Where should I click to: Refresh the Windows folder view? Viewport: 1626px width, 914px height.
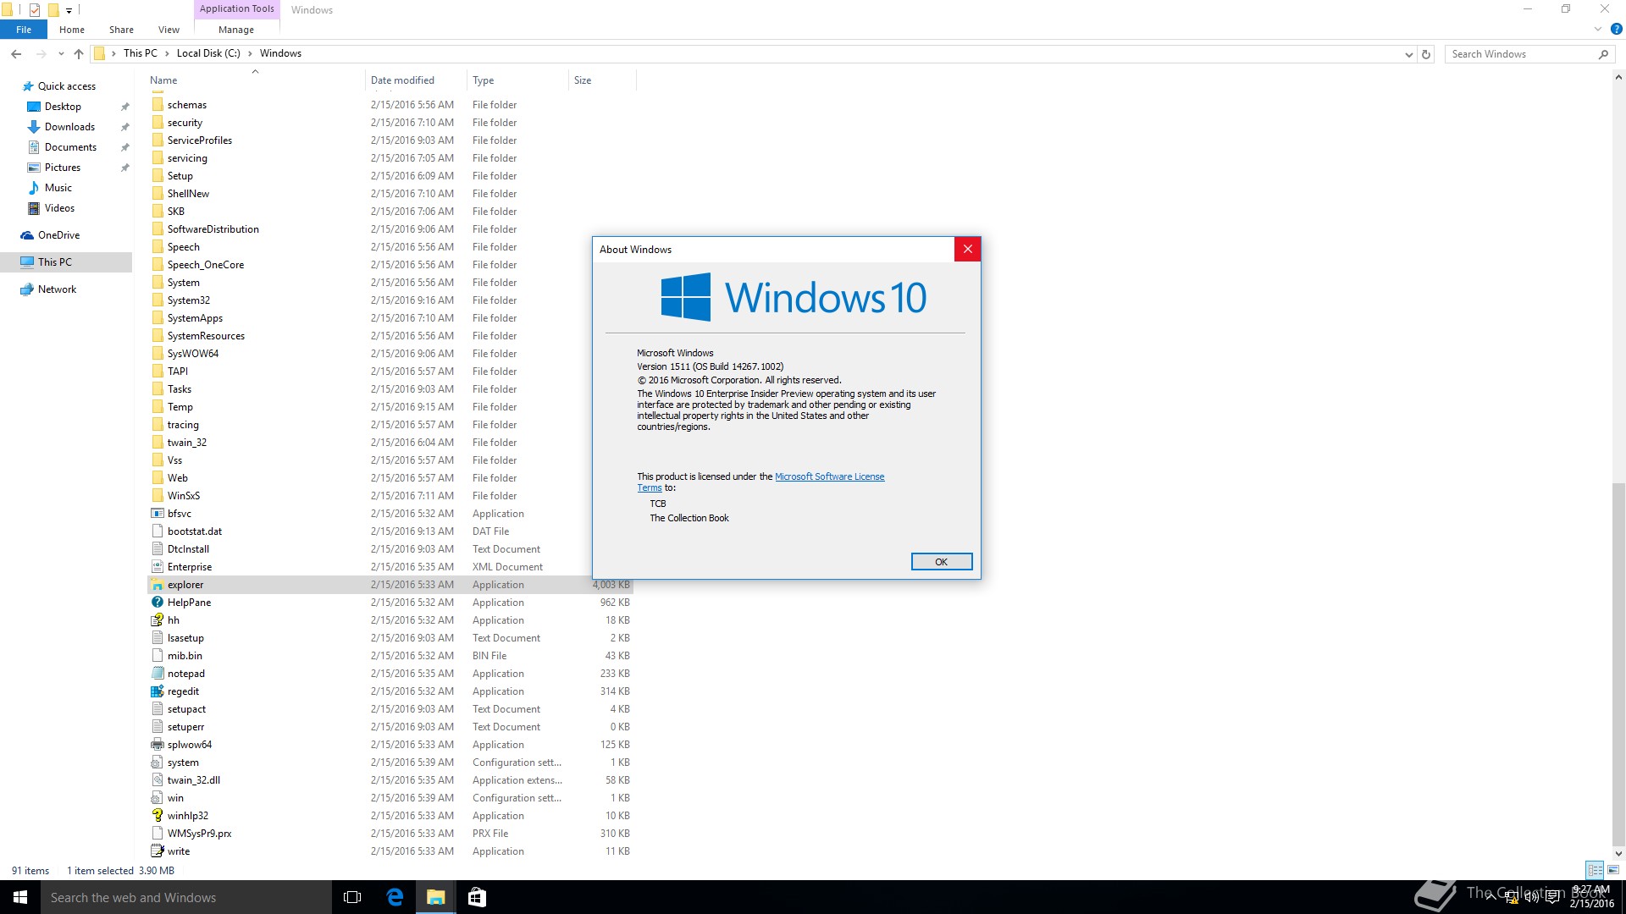click(x=1426, y=54)
